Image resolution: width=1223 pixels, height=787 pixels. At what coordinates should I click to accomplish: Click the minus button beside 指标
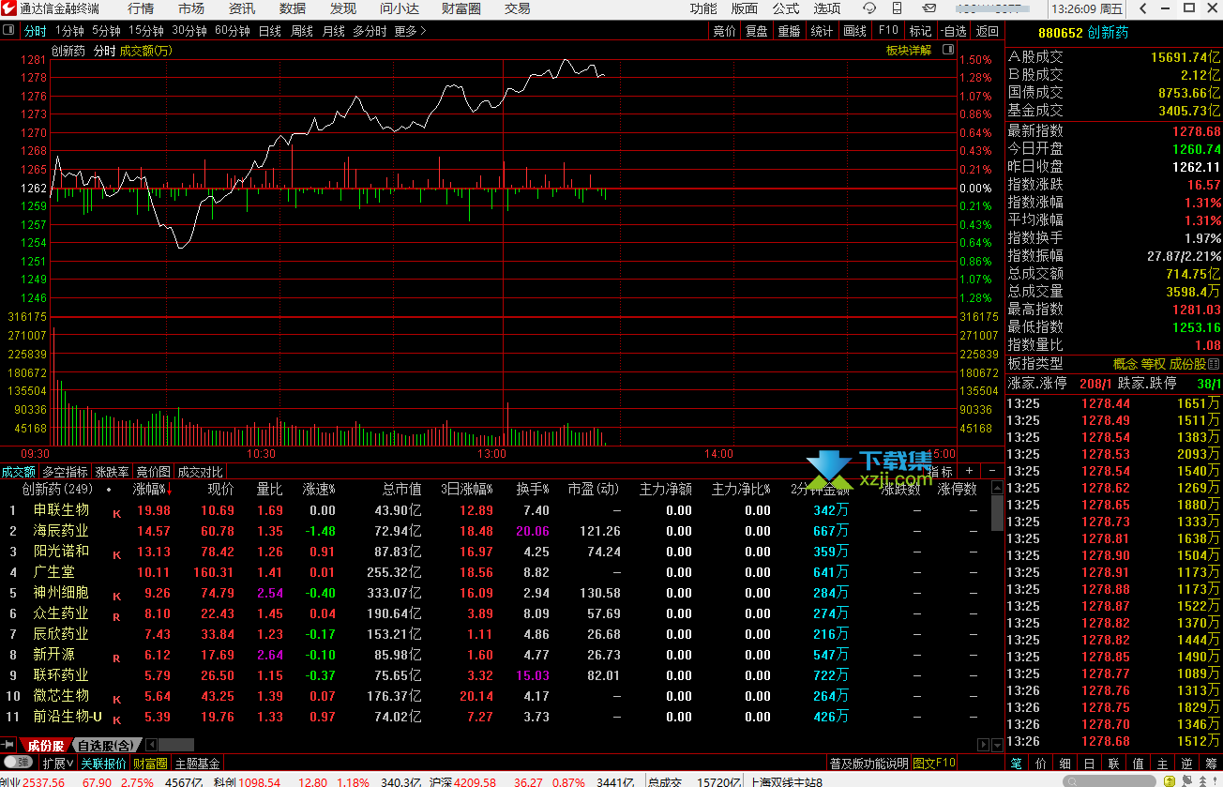[x=992, y=471]
